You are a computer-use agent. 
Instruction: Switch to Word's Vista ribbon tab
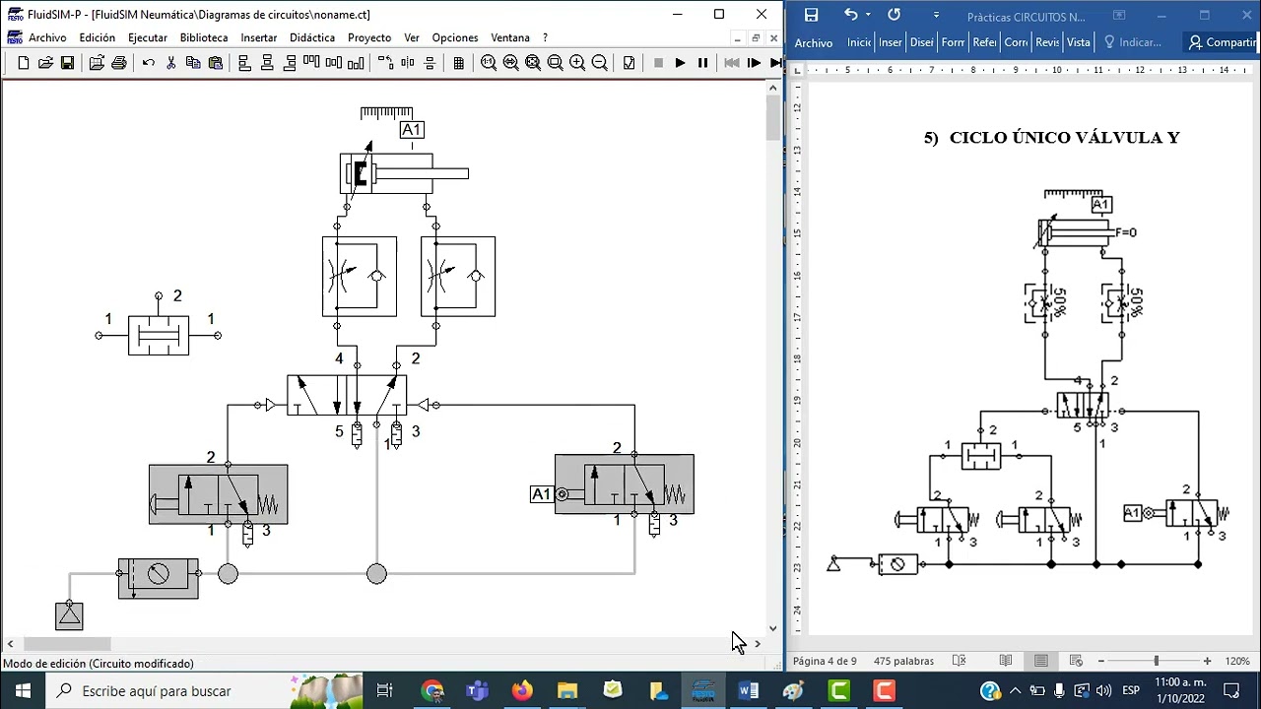coord(1079,42)
